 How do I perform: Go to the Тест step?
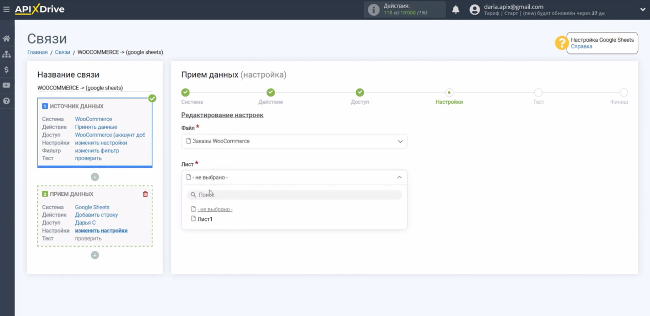pyautogui.click(x=538, y=93)
